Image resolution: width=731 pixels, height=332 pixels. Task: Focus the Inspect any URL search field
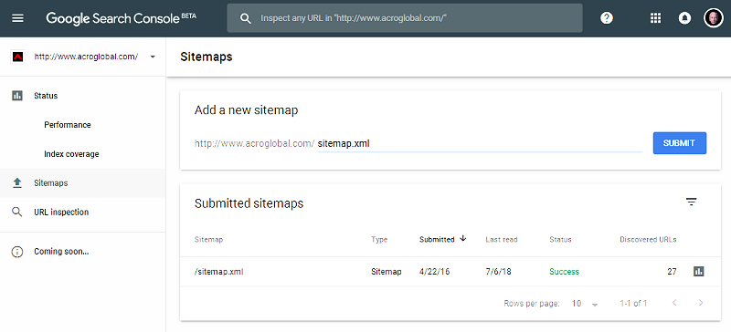point(404,18)
